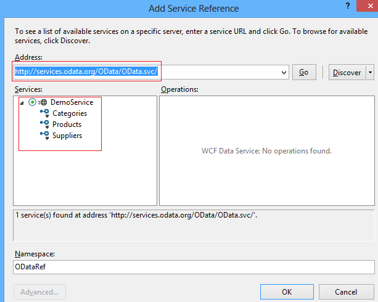Click the Categories entity set icon
The width and height of the screenshot is (378, 302).
pos(44,113)
